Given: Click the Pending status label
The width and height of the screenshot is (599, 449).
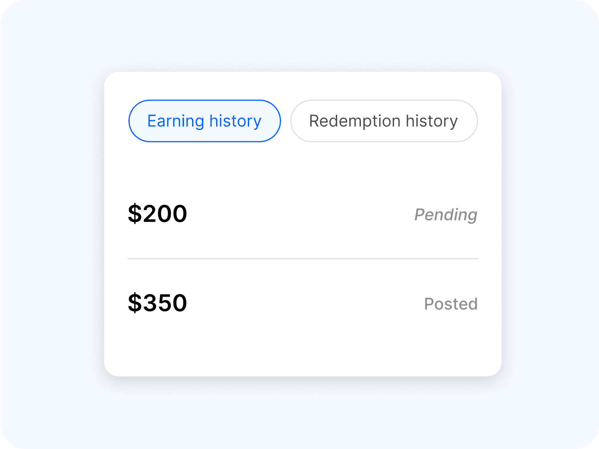Looking at the screenshot, I should click(445, 215).
